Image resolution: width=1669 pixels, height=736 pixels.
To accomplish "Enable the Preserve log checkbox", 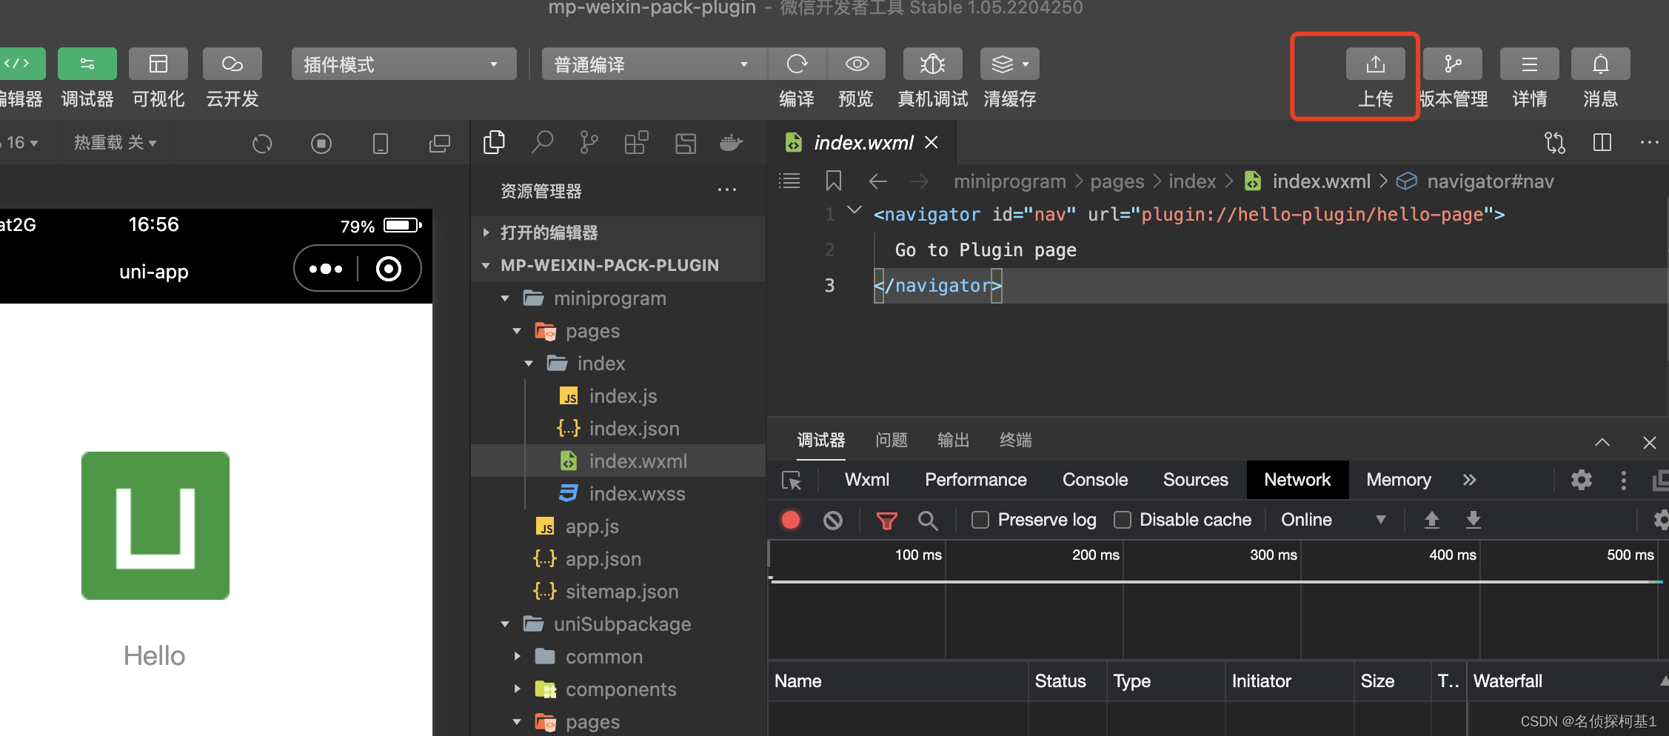I will point(980,519).
